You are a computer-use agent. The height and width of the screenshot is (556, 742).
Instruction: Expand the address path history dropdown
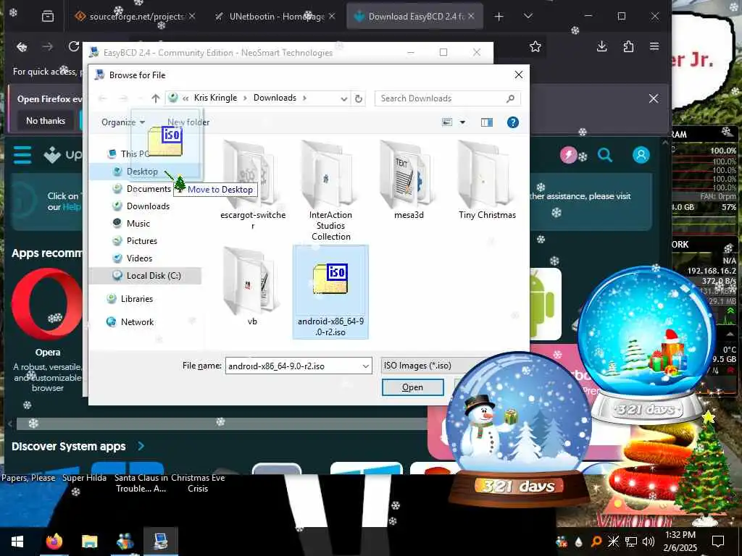click(344, 98)
